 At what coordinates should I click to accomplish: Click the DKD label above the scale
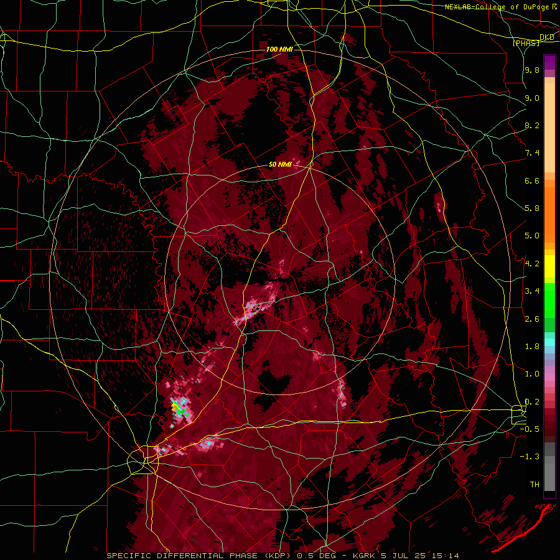(547, 37)
